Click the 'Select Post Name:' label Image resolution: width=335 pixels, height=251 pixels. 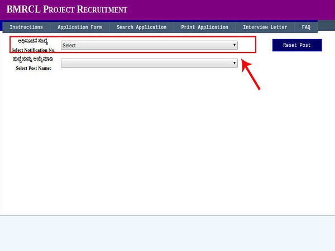coord(33,68)
